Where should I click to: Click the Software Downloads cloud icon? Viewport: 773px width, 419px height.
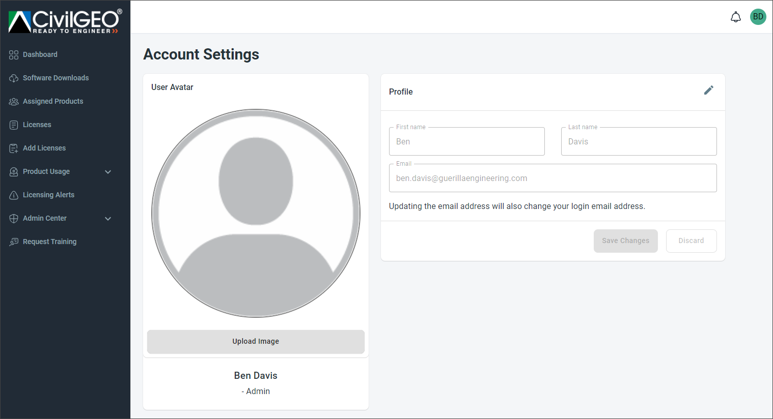(x=14, y=78)
